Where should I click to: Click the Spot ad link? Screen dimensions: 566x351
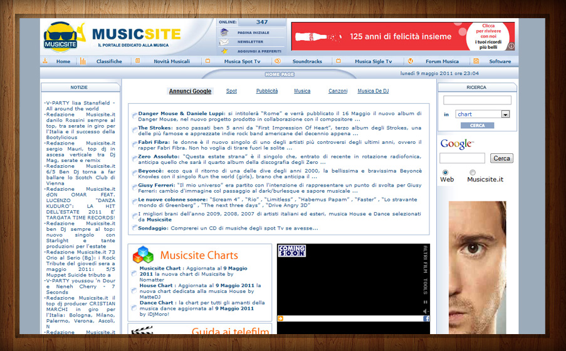(231, 91)
